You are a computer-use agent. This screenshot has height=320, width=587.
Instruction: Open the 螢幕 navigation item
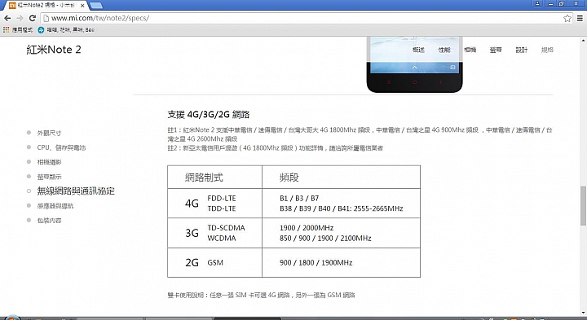pos(496,50)
